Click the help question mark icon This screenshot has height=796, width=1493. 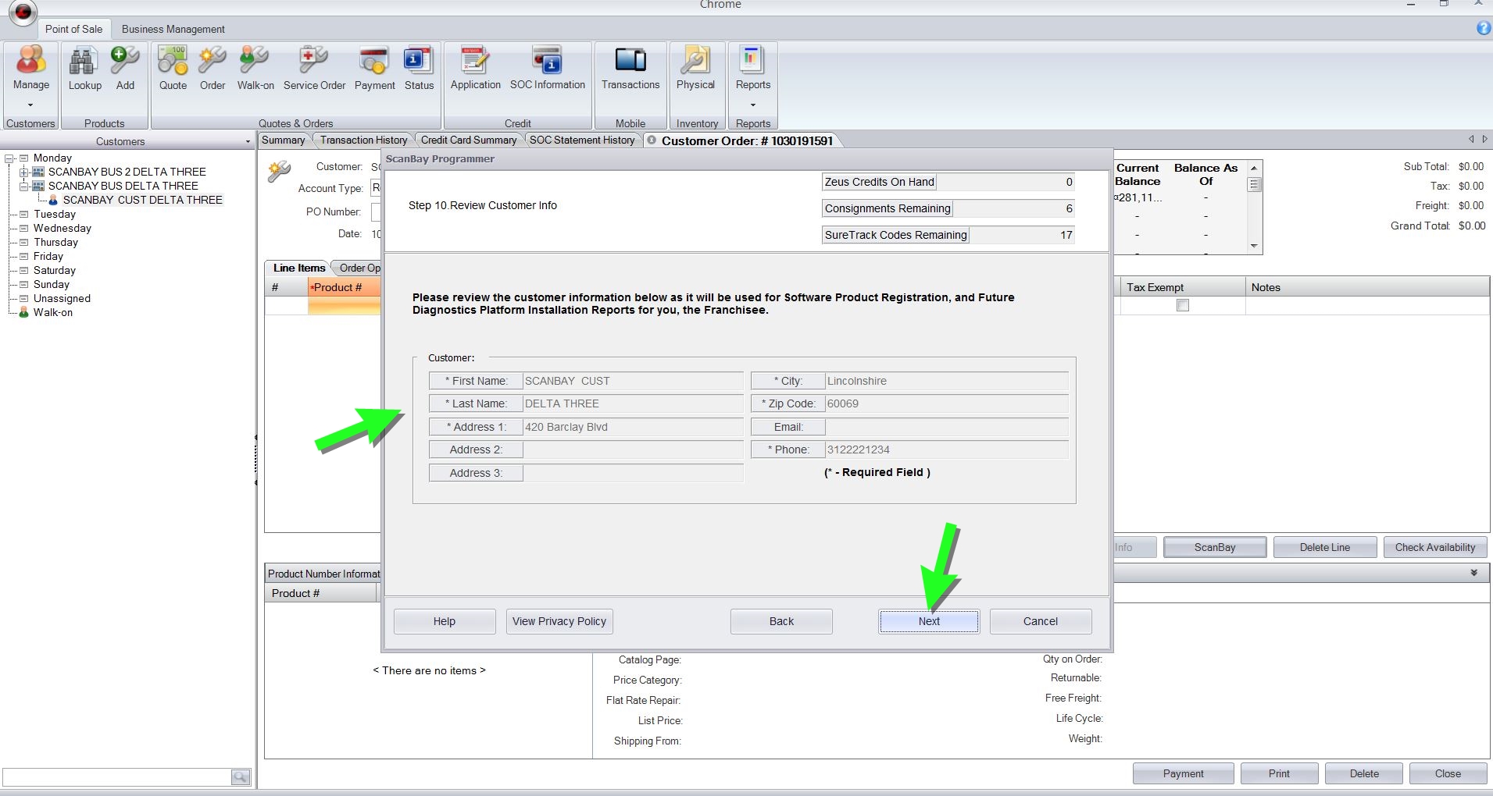(x=1483, y=28)
